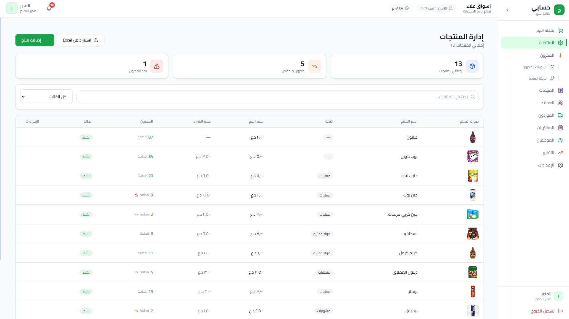Click the total products cube icon
The width and height of the screenshot is (569, 319).
(x=472, y=66)
